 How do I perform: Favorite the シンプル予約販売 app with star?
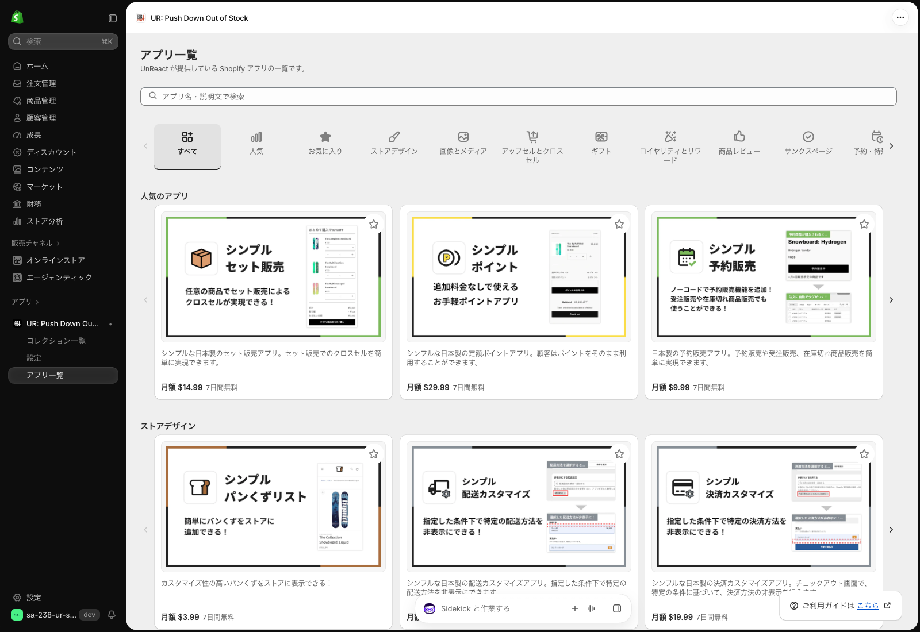point(864,224)
